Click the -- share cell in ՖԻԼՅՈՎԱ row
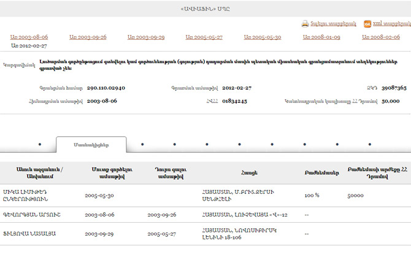This screenshot has width=411, height=254. [x=307, y=234]
